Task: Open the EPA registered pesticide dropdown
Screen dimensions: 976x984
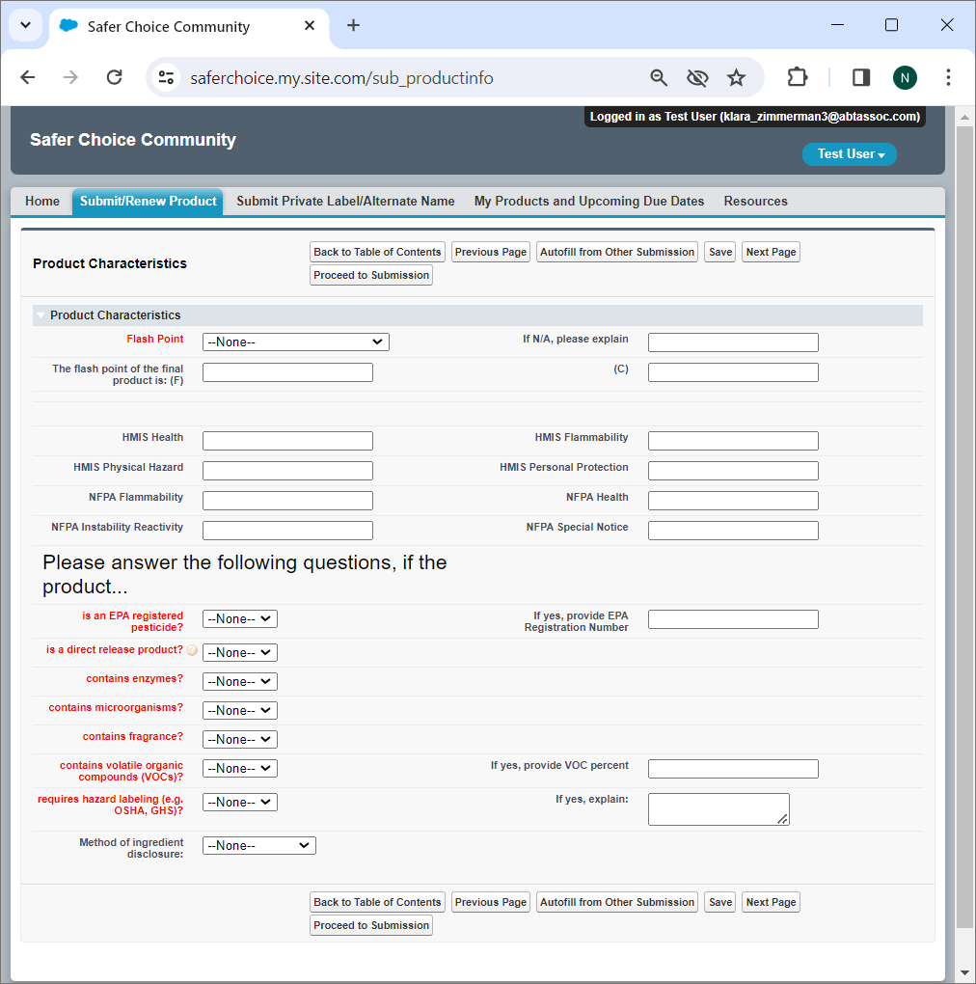Action: pyautogui.click(x=239, y=618)
